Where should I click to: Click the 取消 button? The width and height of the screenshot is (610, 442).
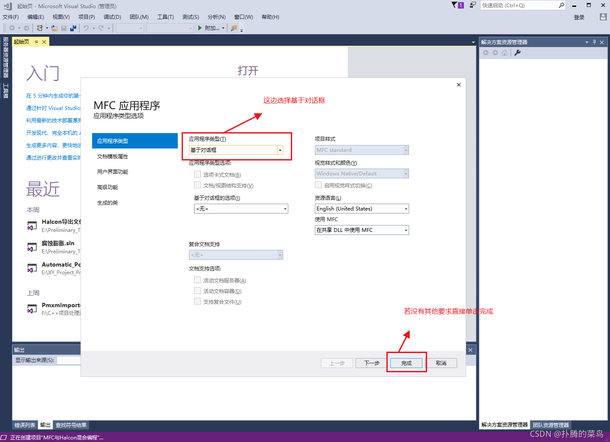point(441,363)
